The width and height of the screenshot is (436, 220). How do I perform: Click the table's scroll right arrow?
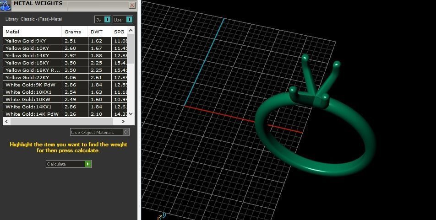tap(123, 121)
